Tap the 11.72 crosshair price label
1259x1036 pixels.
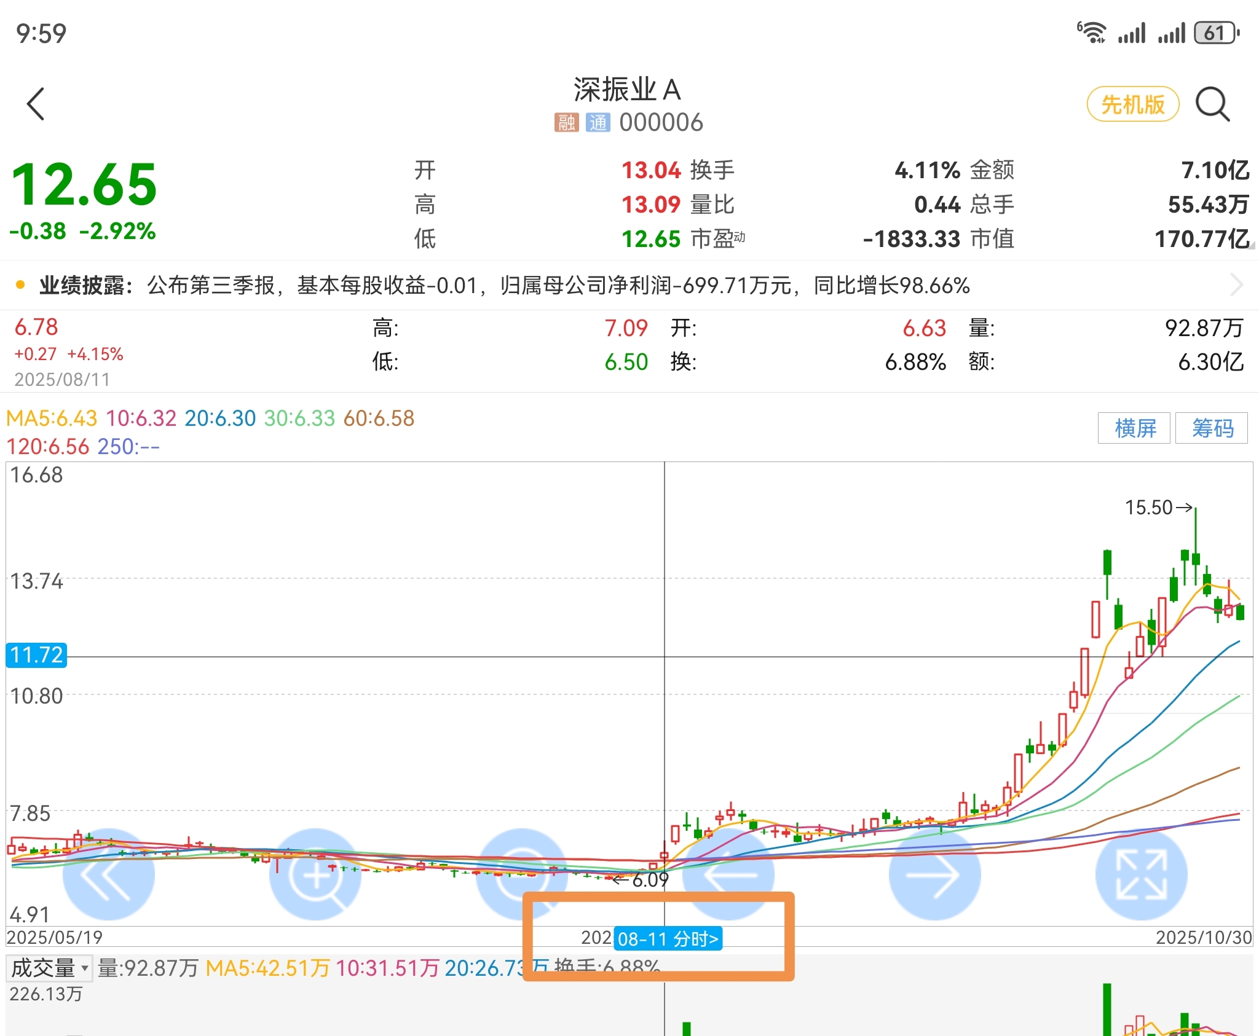tap(36, 655)
